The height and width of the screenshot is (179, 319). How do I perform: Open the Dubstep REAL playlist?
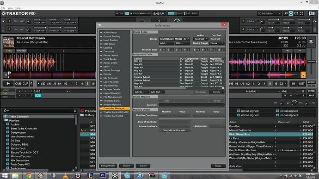19,144
